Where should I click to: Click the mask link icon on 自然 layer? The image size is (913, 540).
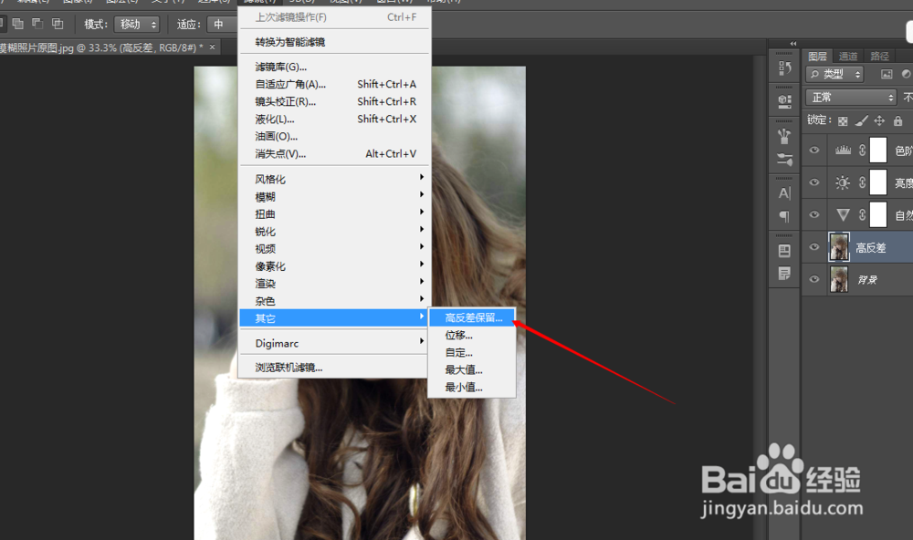point(863,214)
